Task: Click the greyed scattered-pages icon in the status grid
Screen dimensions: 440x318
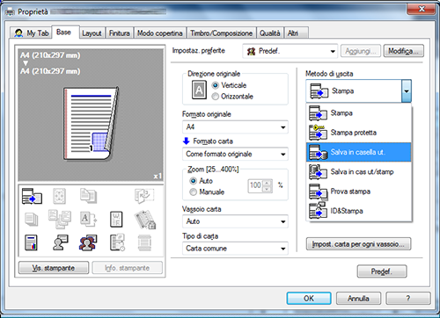Action: pyautogui.click(x=60, y=219)
